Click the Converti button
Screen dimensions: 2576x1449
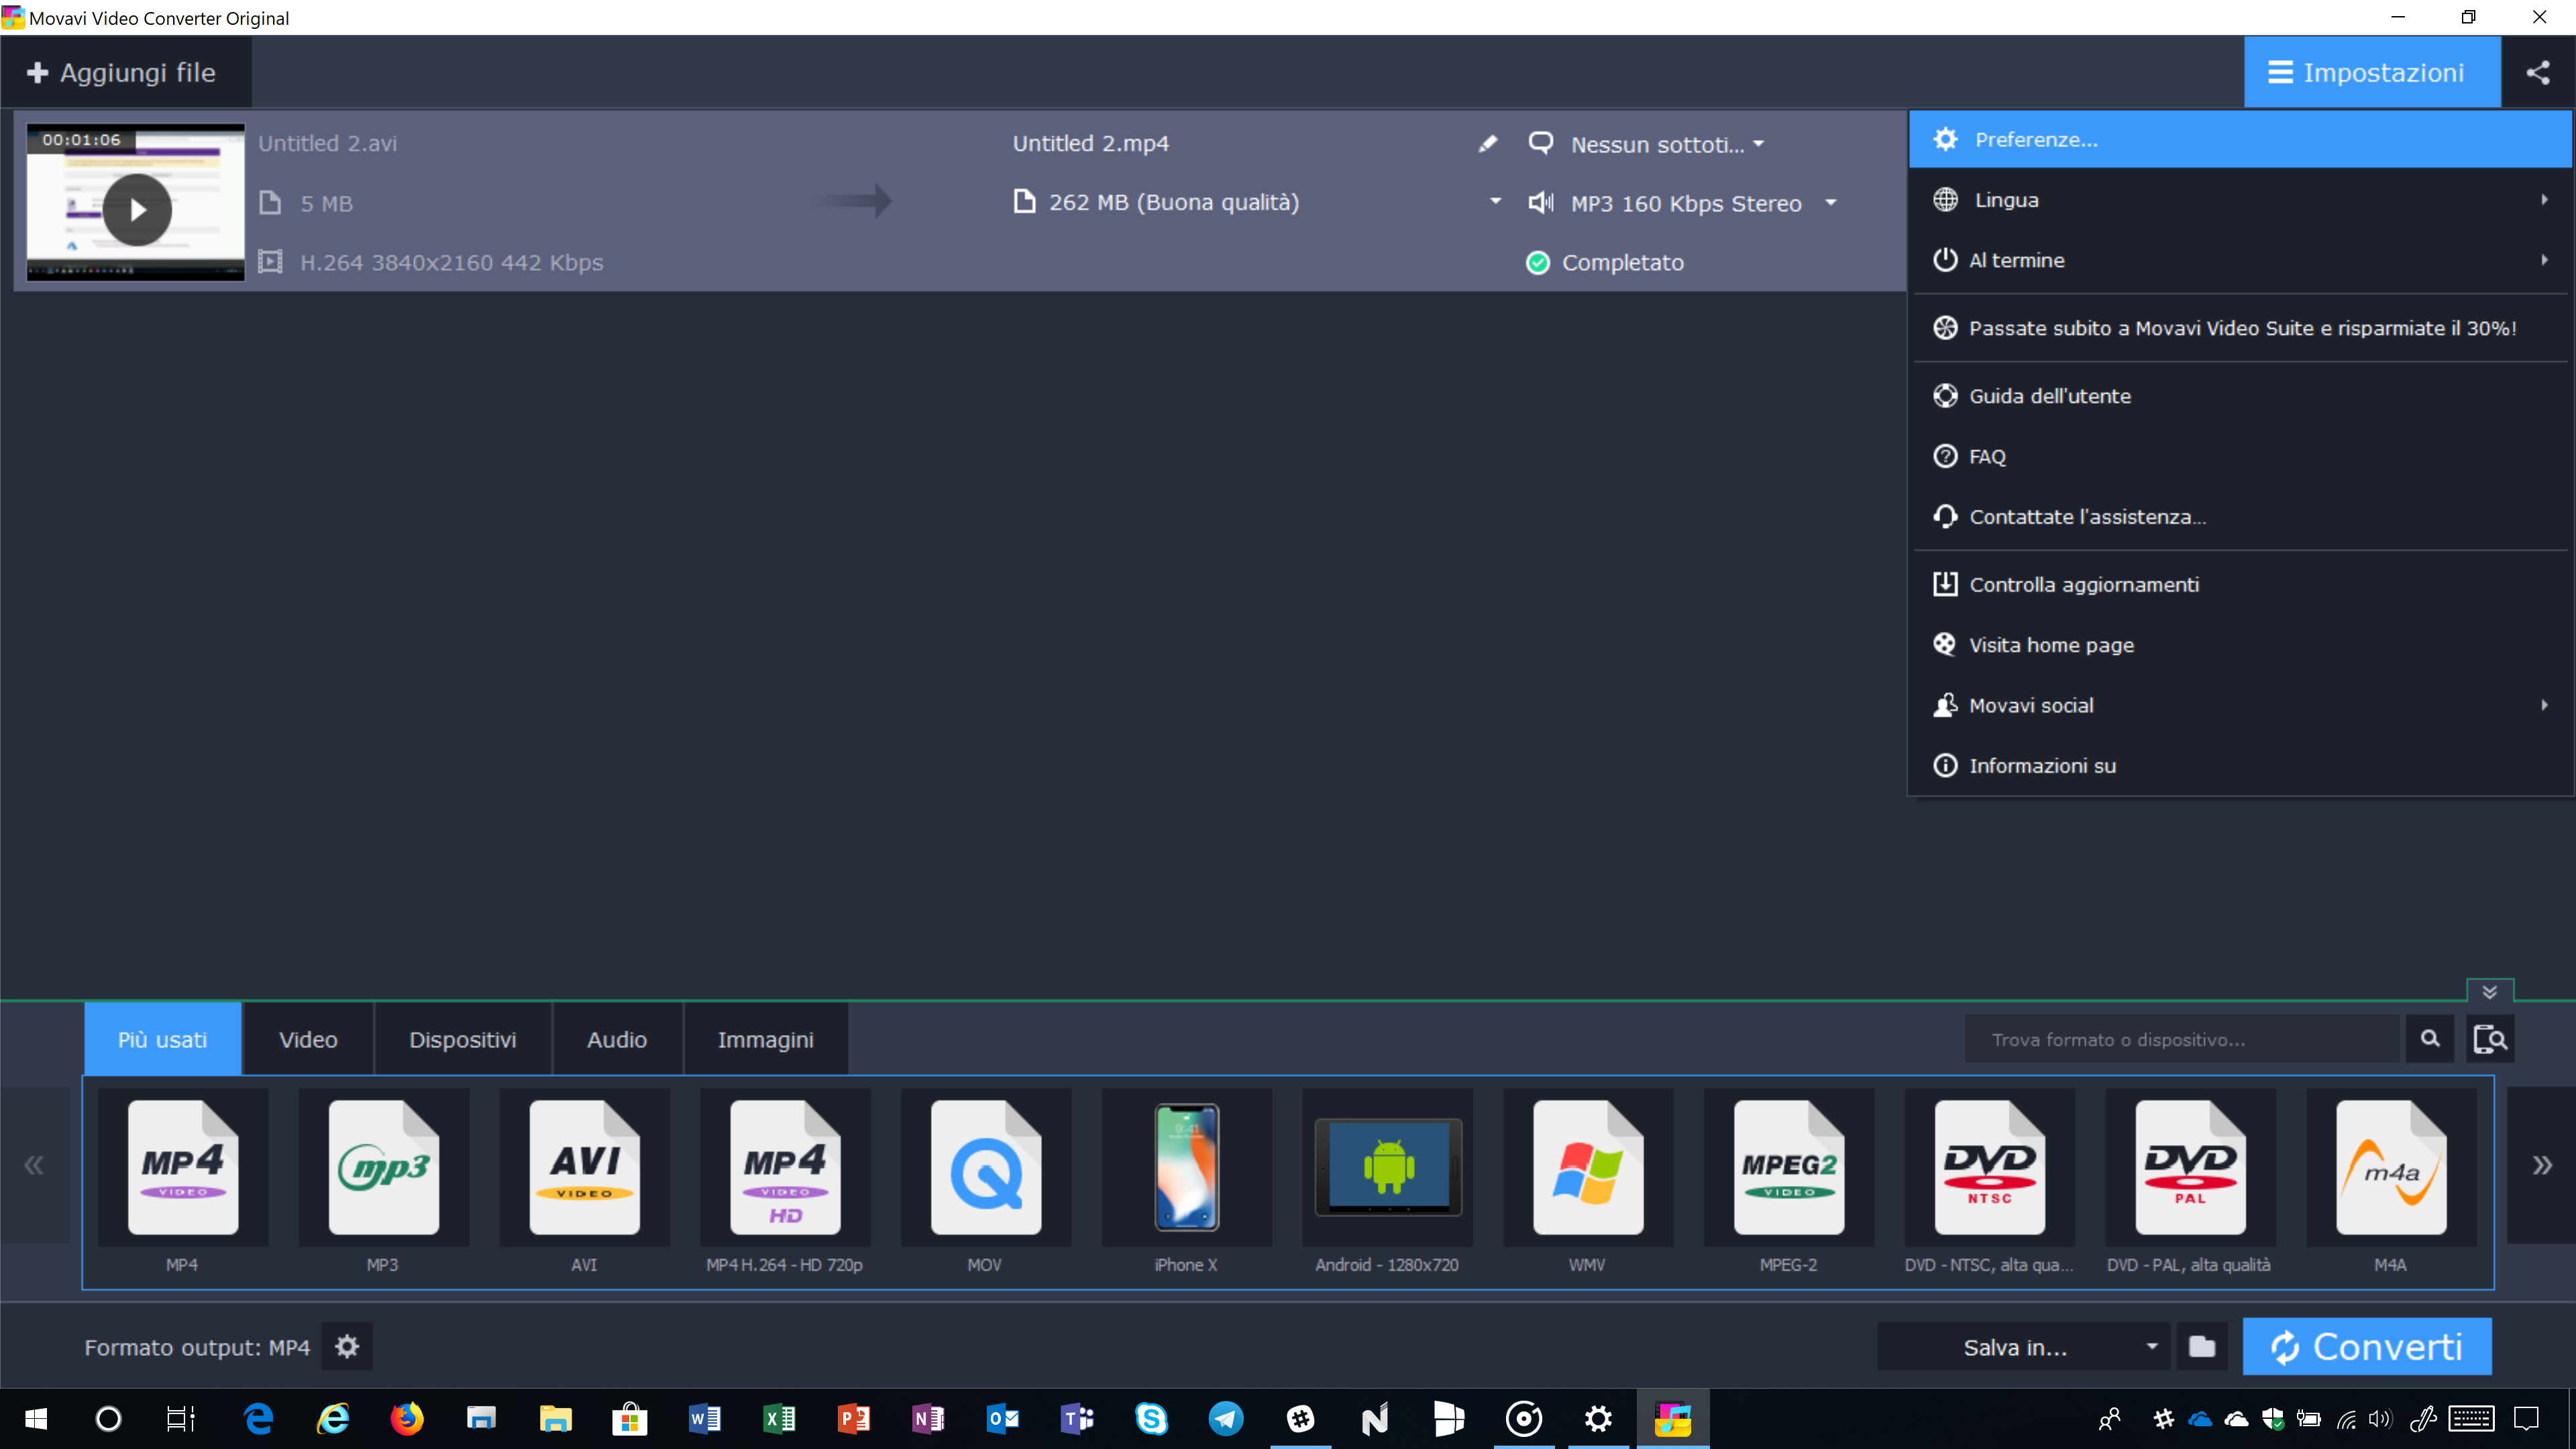coord(2367,1347)
